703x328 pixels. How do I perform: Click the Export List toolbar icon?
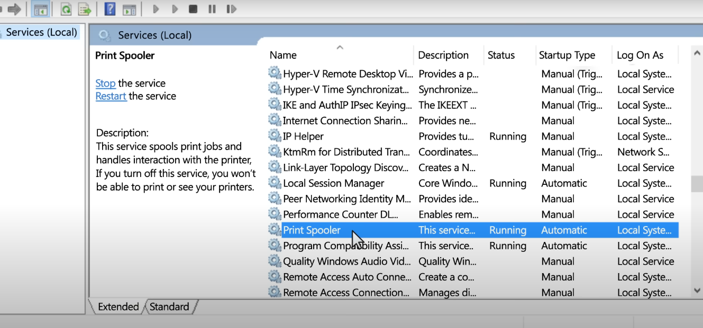[x=84, y=9]
